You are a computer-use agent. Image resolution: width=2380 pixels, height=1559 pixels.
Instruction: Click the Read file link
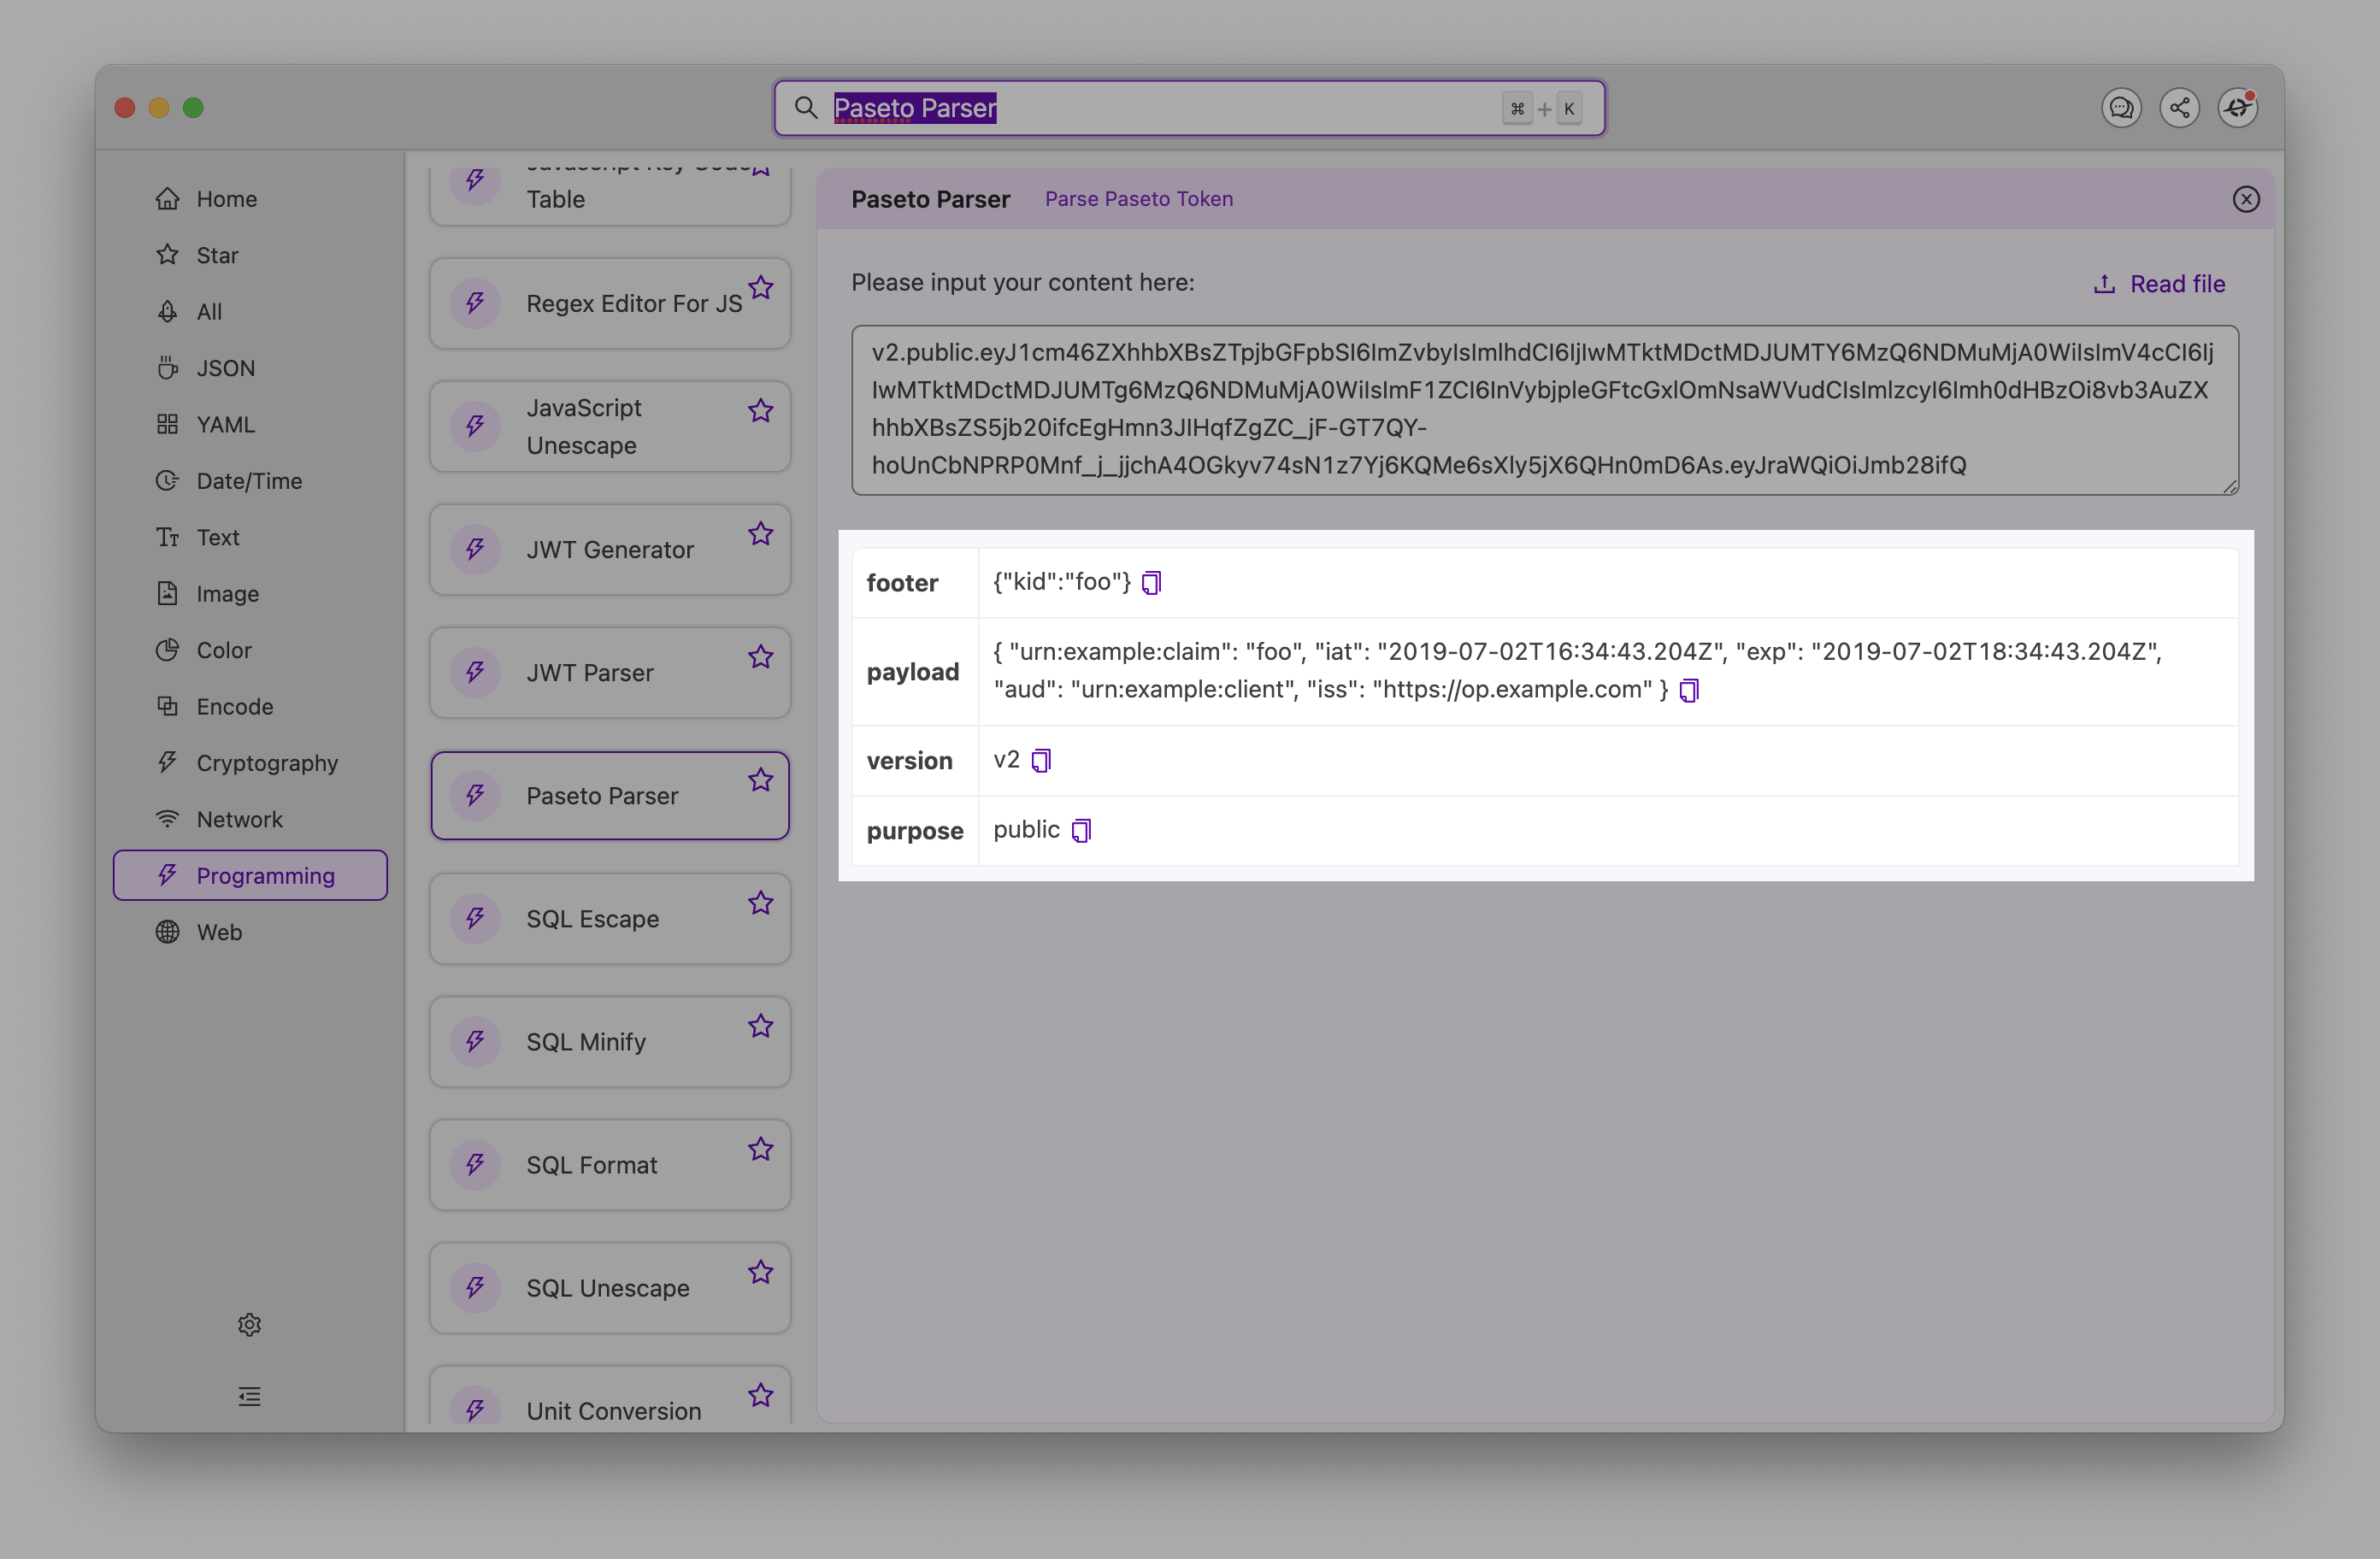[2159, 284]
